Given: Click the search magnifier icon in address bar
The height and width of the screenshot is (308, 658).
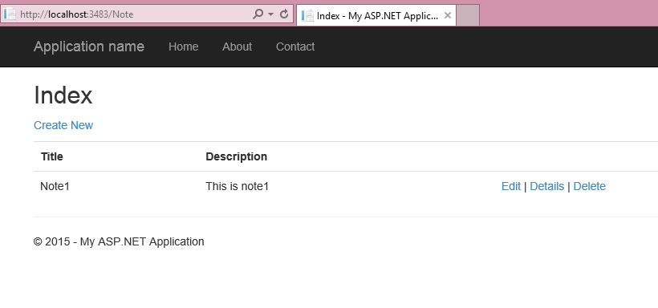Looking at the screenshot, I should tap(258, 14).
